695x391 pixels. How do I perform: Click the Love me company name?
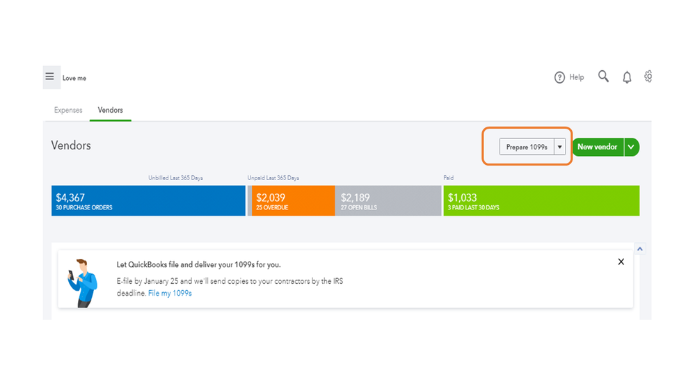tap(74, 79)
